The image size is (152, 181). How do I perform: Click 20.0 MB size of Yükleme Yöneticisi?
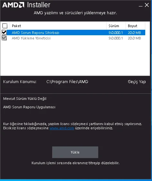click(x=134, y=38)
